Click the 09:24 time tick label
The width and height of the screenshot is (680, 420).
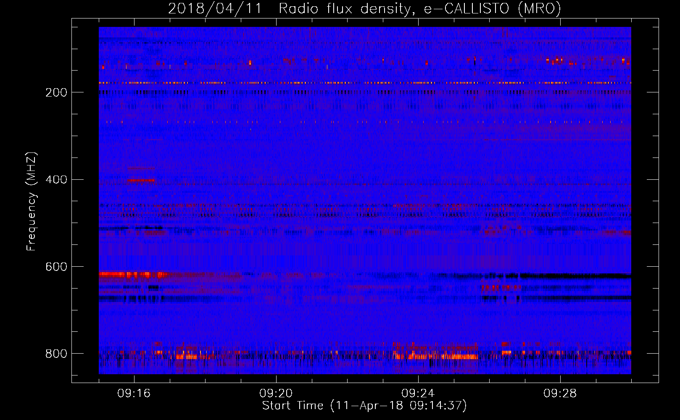pyautogui.click(x=418, y=394)
